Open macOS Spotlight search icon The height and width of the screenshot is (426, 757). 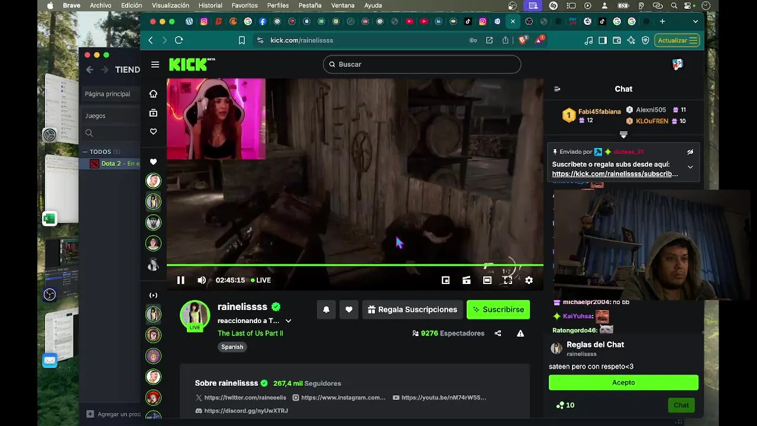674,5
